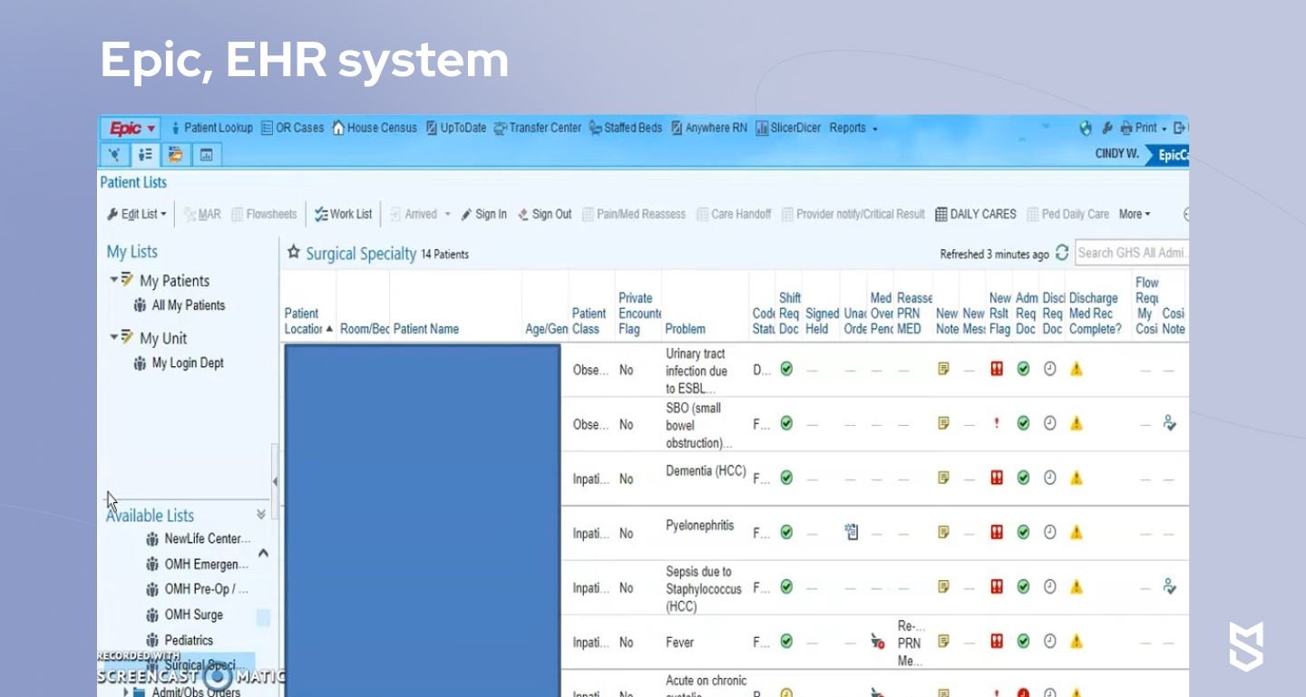The image size is (1306, 697).
Task: Click the Arrived toolbar button
Action: (x=414, y=215)
